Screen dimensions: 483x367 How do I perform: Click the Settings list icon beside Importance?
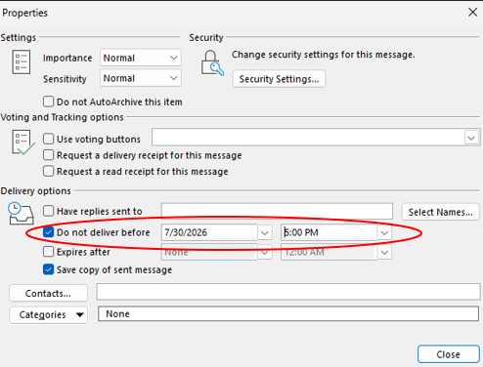click(22, 61)
